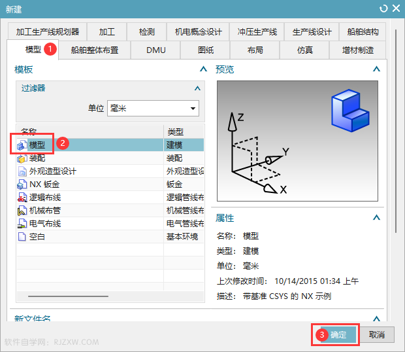Open the 单位 unit dropdown
The height and width of the screenshot is (352, 405).
pos(153,109)
